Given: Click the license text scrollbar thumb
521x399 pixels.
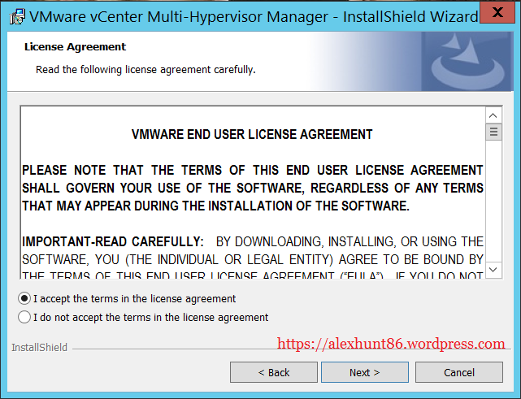Looking at the screenshot, I should coord(493,132).
